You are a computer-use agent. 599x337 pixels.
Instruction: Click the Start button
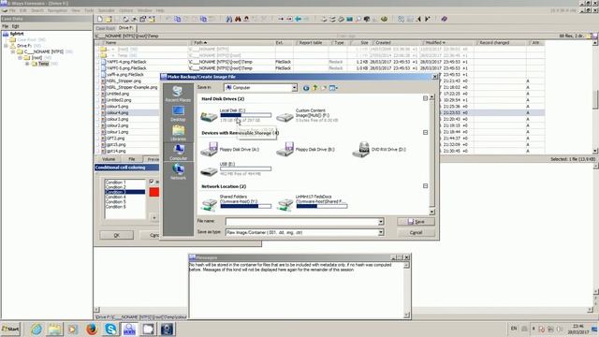[10, 329]
